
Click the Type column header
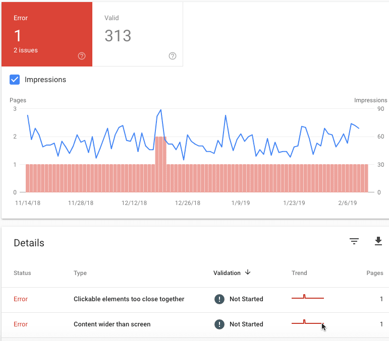[x=80, y=273]
